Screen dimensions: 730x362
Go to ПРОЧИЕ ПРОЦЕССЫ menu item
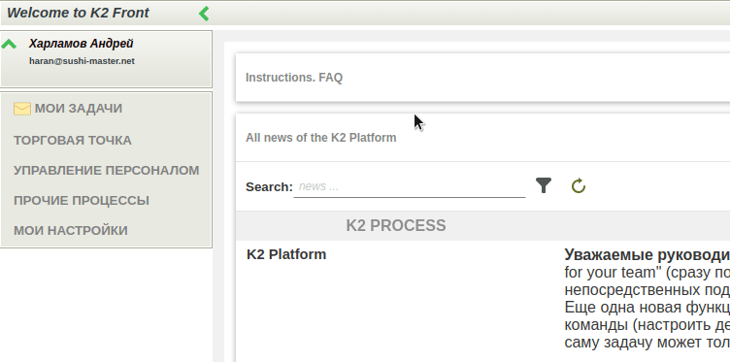(82, 201)
